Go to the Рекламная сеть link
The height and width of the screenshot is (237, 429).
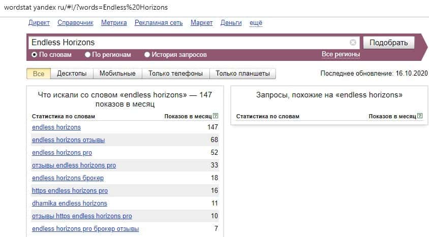tap(159, 23)
